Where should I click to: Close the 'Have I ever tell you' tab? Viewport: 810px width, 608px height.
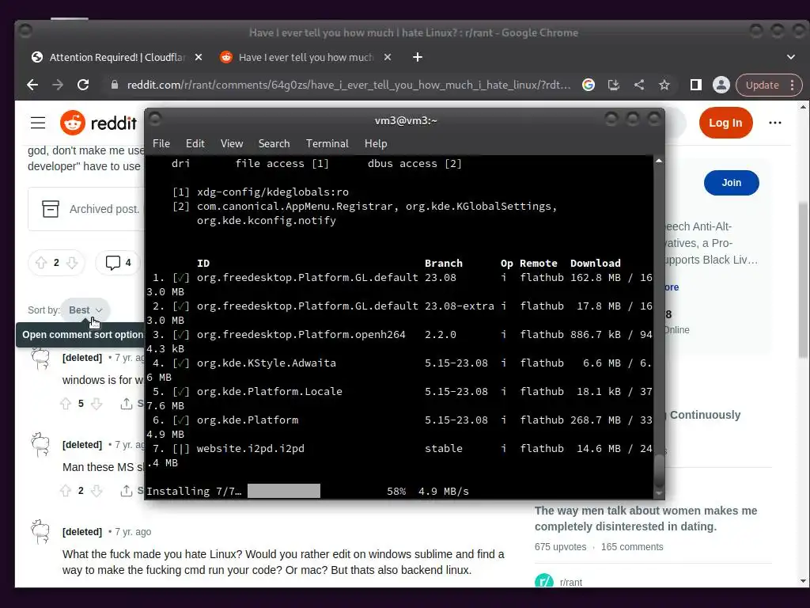tap(388, 57)
